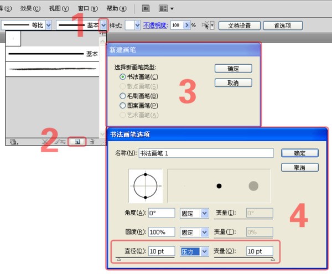Image resolution: width=332 pixels, height=274 pixels.
Task: Open the select similar options dropdown arrow
Action: pos(212,25)
